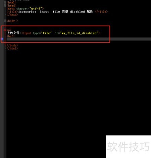This screenshot has height=158, width=151.
Task: Click the word disabled in the title
Action: [x=78, y=12]
